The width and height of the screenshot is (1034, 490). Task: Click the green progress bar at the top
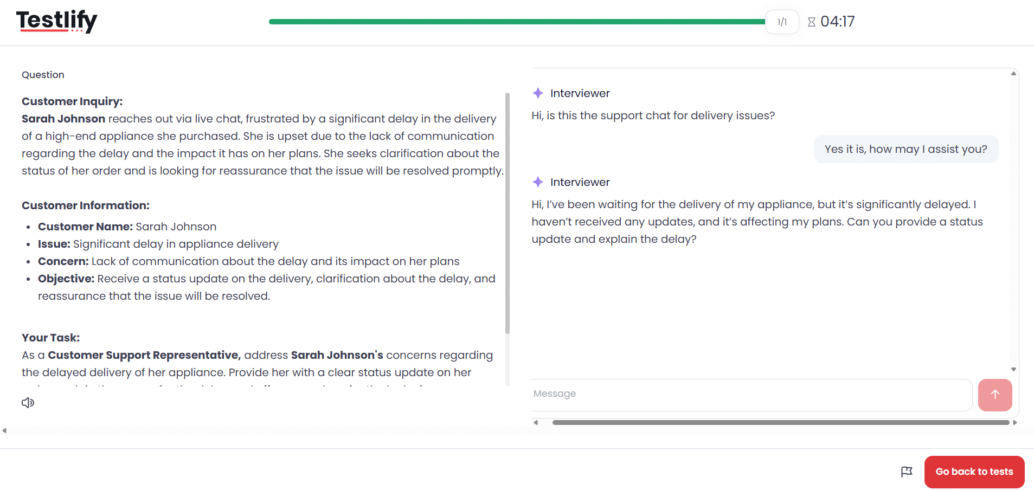click(515, 22)
